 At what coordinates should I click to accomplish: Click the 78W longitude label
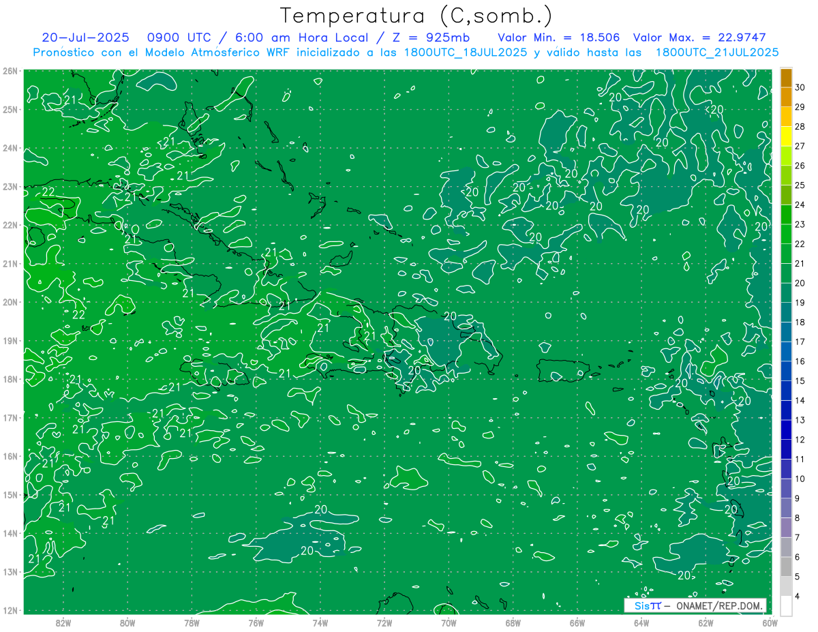pos(192,622)
